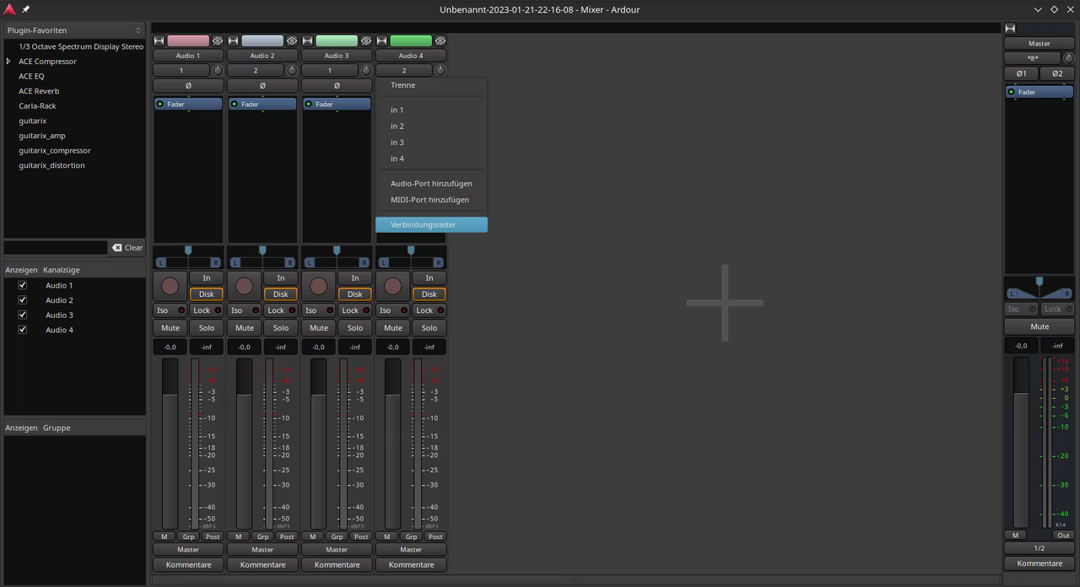The width and height of the screenshot is (1080, 587).
Task: Hide the Audio 3 mixer strip
Action: 365,40
